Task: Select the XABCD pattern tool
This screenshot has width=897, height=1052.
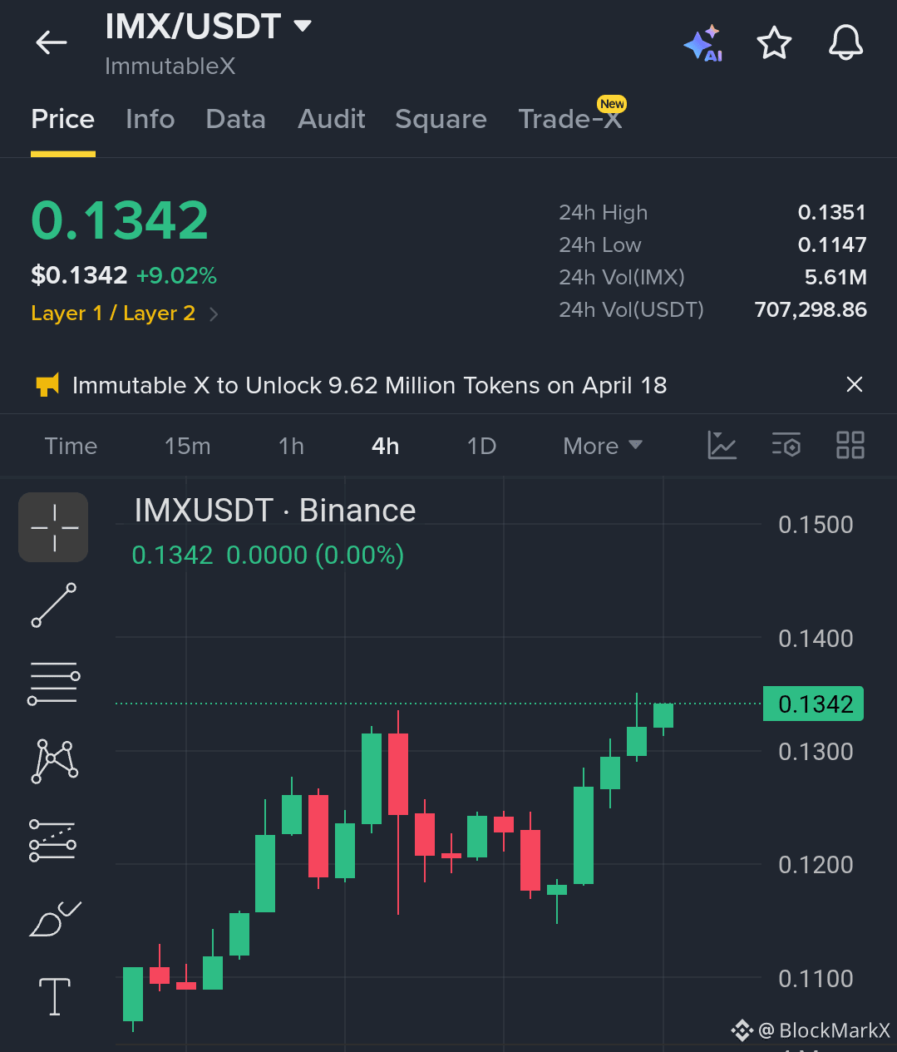Action: coord(55,761)
